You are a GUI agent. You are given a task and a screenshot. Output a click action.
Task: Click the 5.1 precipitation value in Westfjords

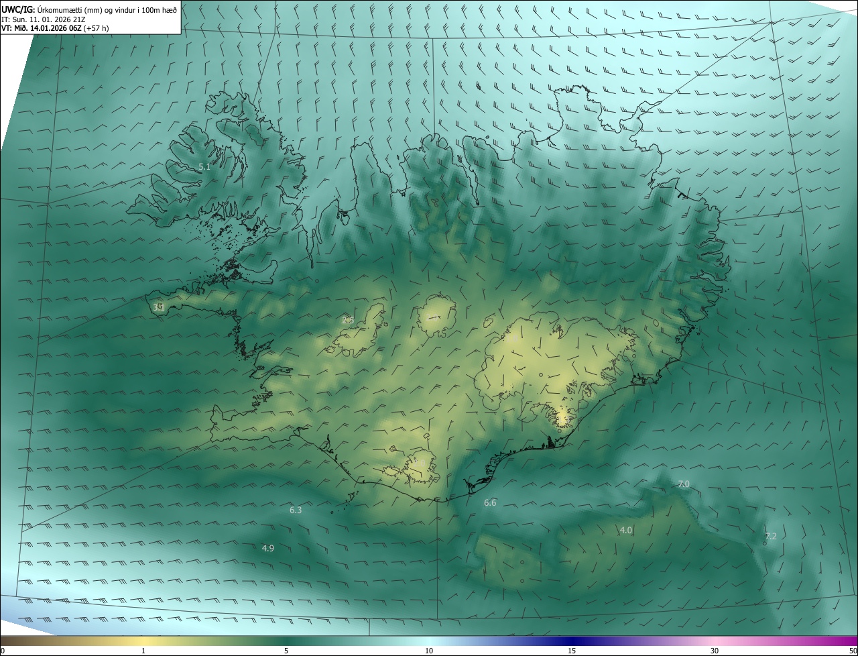(204, 167)
